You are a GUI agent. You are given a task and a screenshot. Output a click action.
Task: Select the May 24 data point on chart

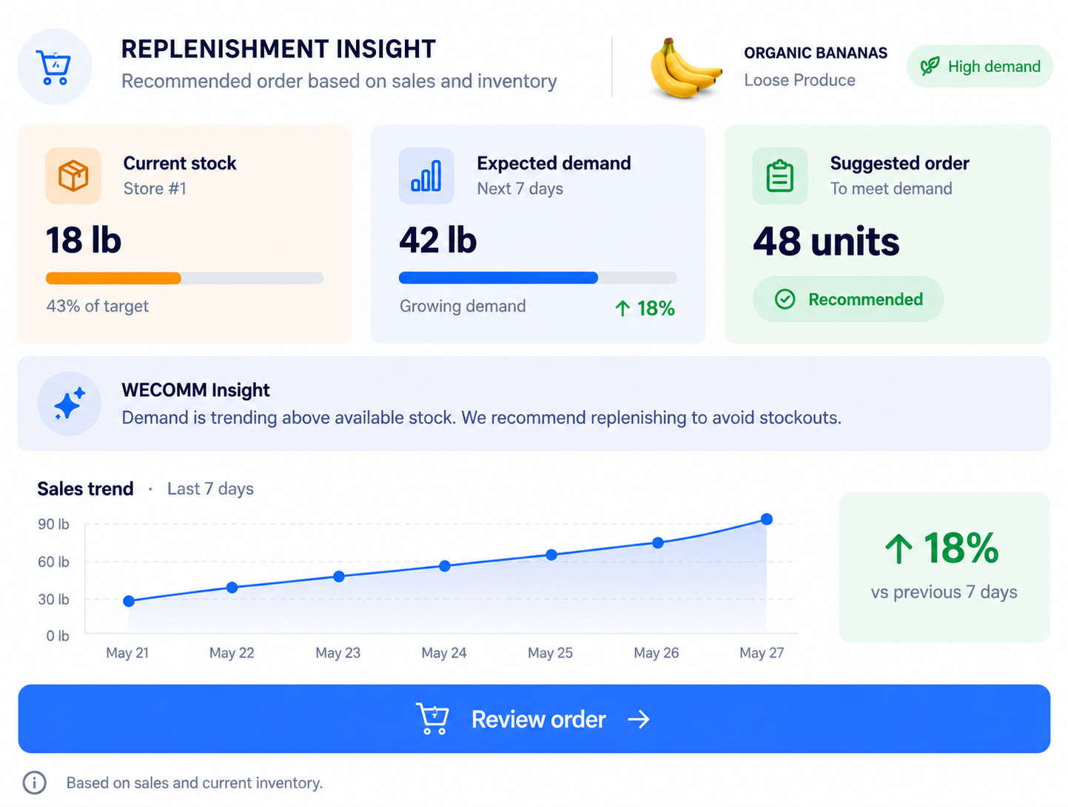point(445,566)
